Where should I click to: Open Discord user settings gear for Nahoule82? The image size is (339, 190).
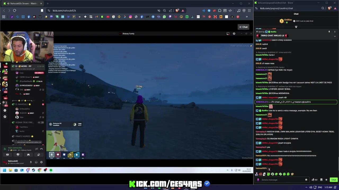[41, 162]
